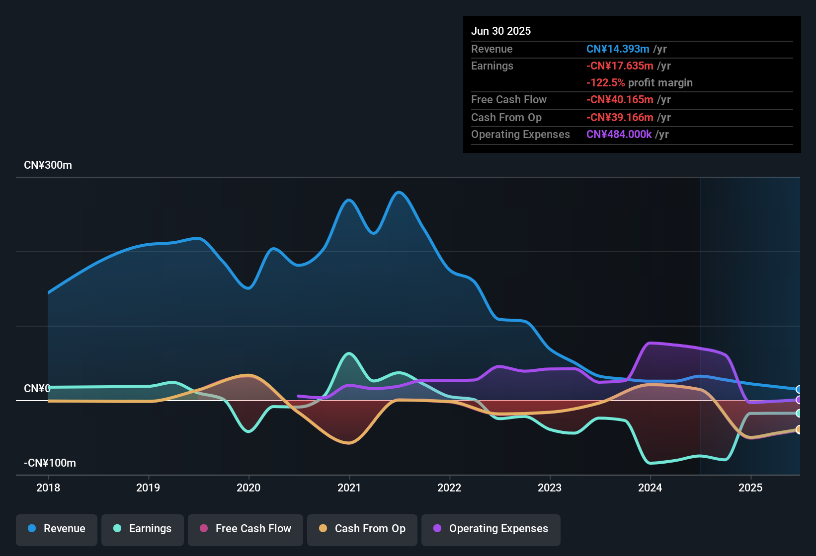Click the purple Operating Expenses legend dot
The image size is (816, 556).
pos(437,529)
